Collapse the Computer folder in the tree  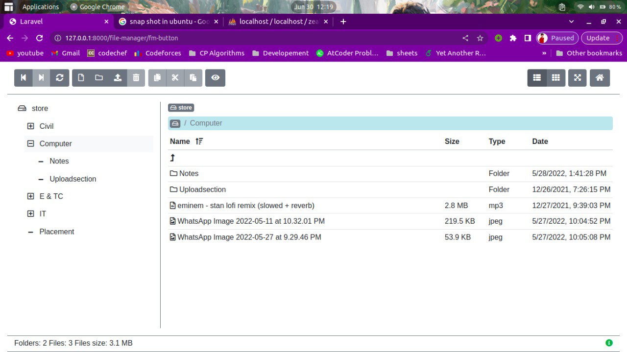(x=30, y=143)
